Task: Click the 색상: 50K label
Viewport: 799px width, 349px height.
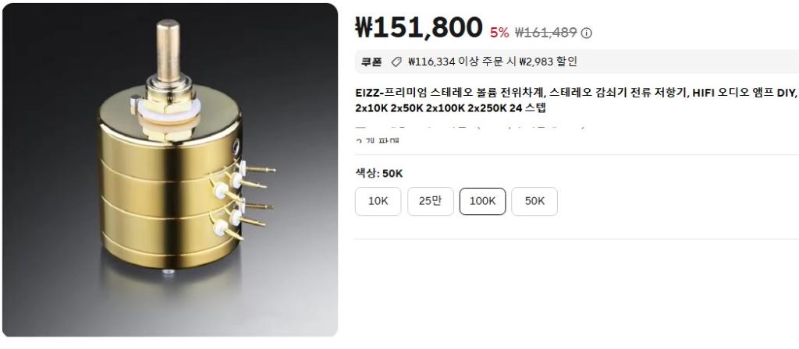Action: [x=379, y=174]
